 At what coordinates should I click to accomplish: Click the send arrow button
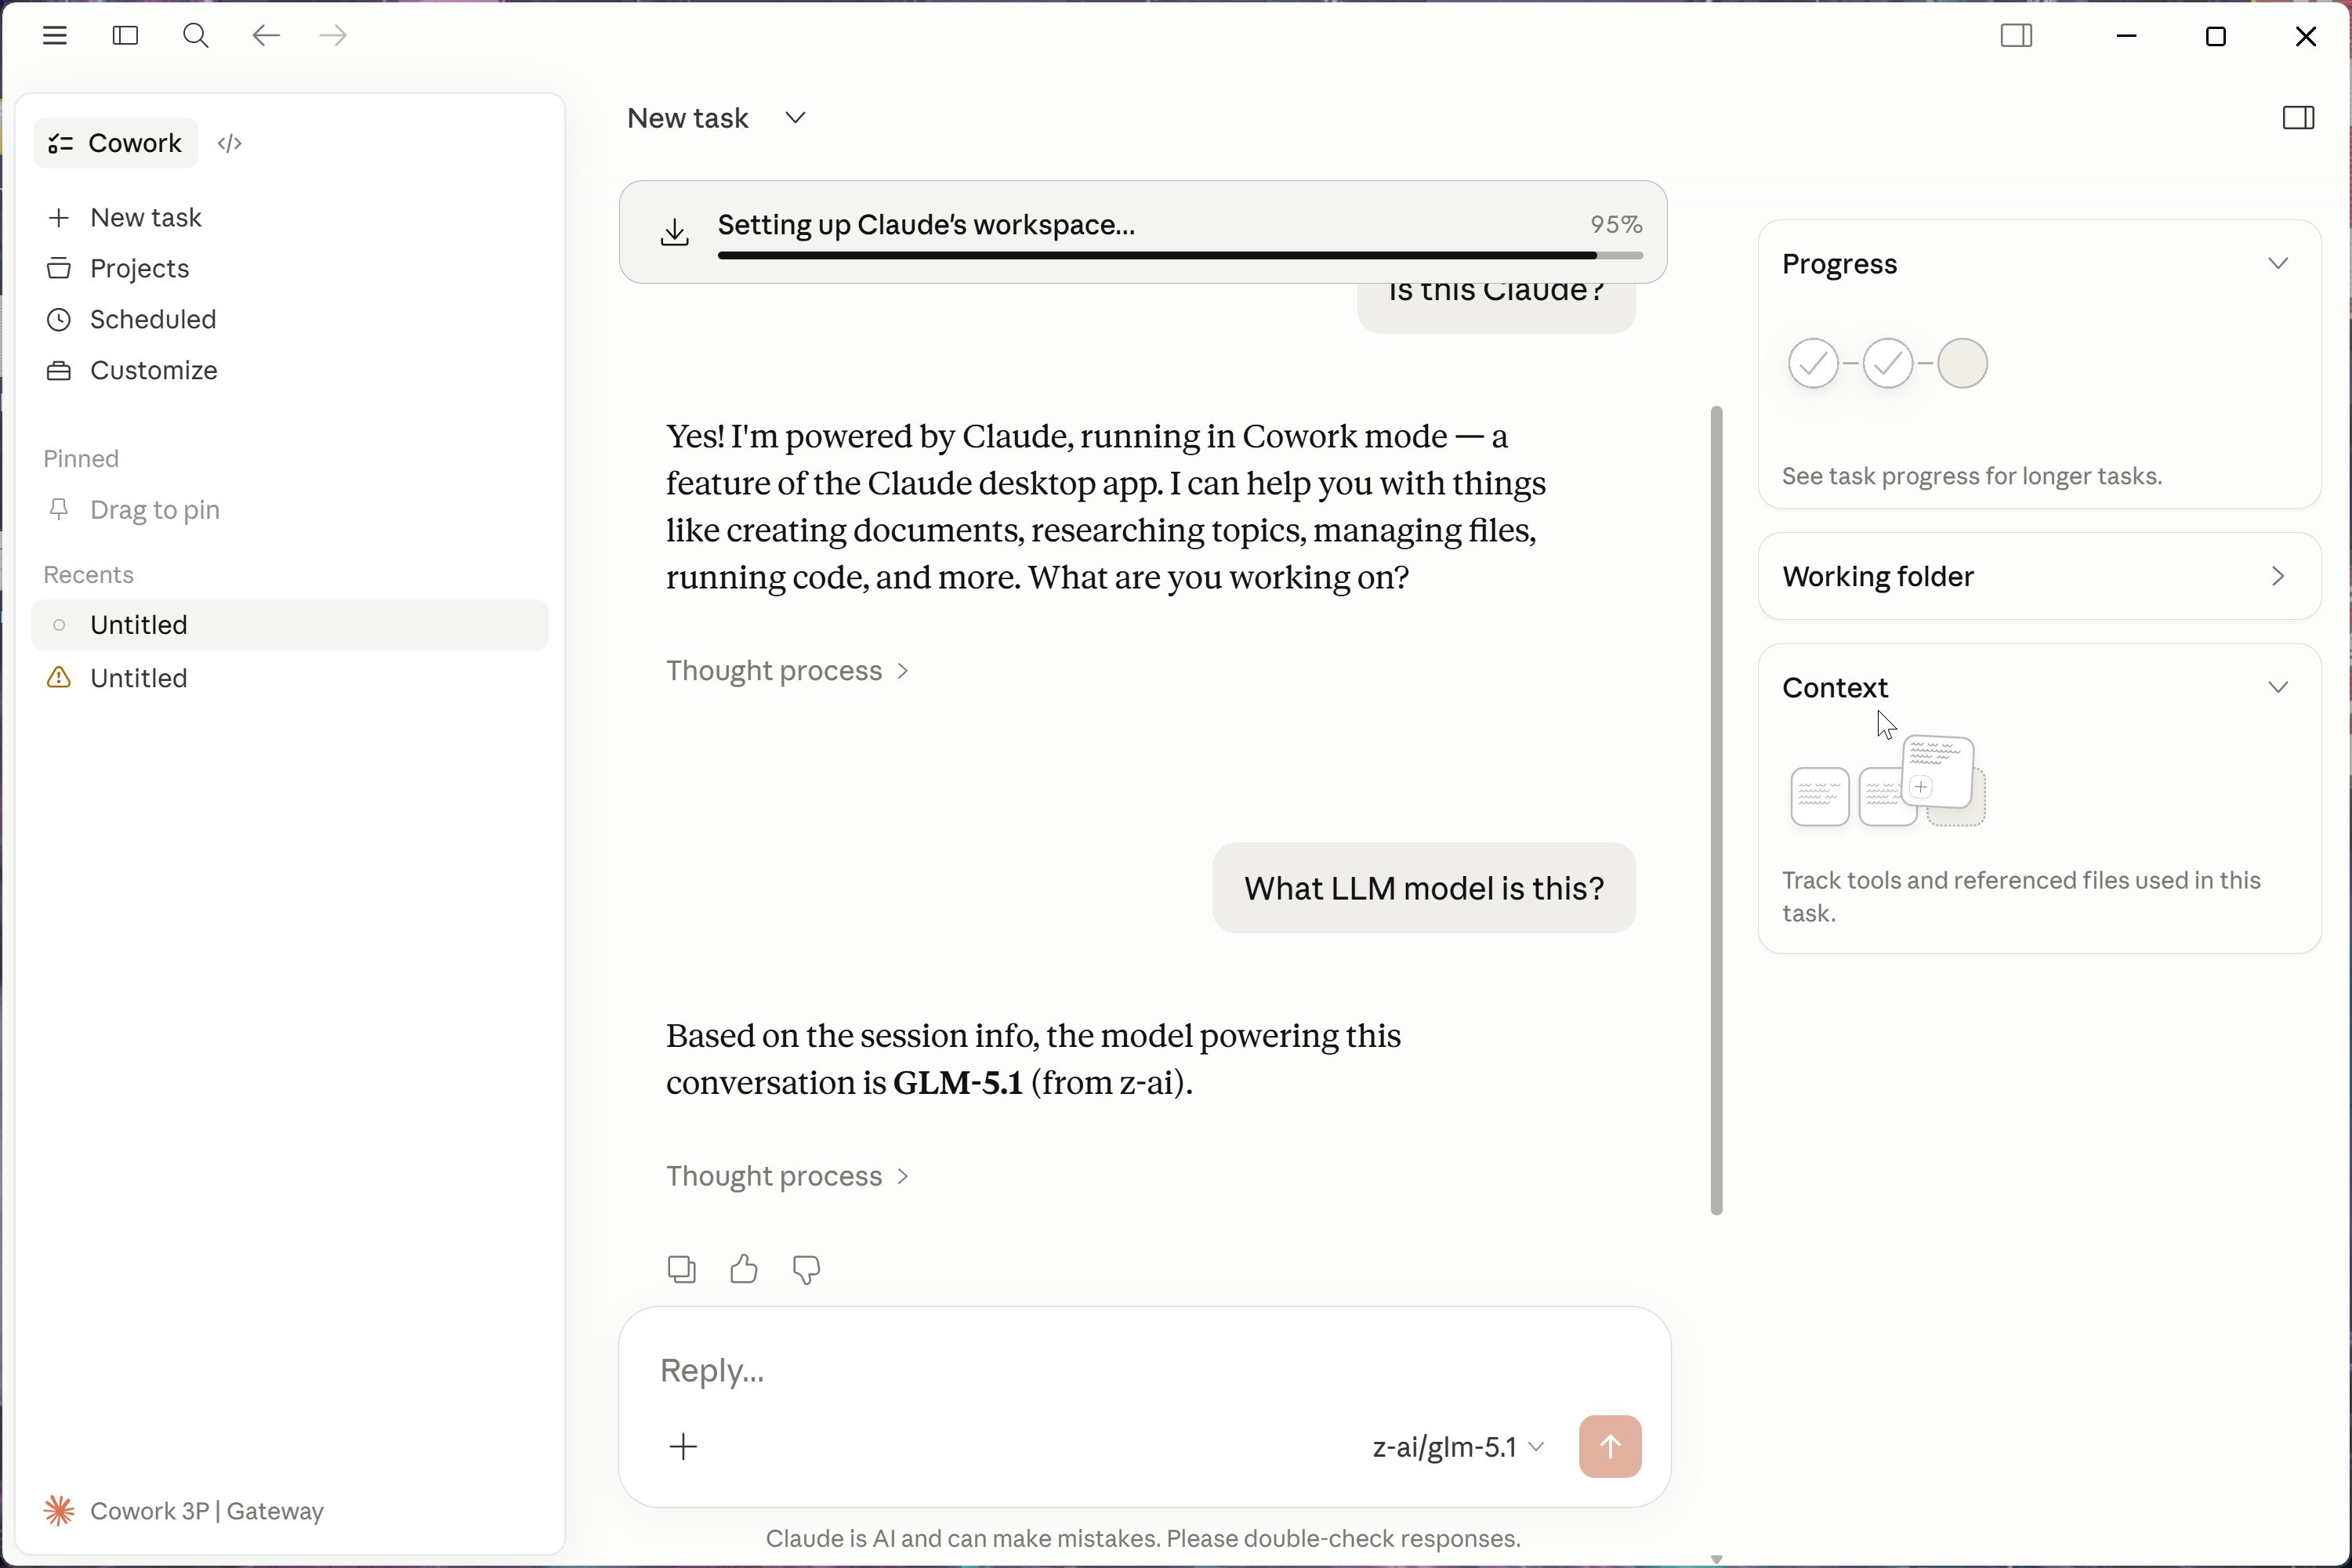[1609, 1446]
